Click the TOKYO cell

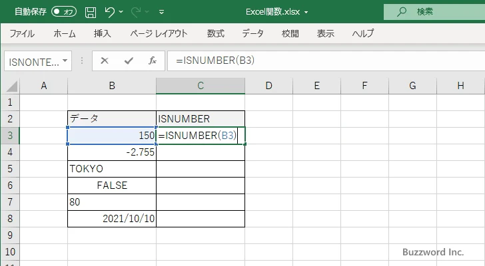(112, 169)
